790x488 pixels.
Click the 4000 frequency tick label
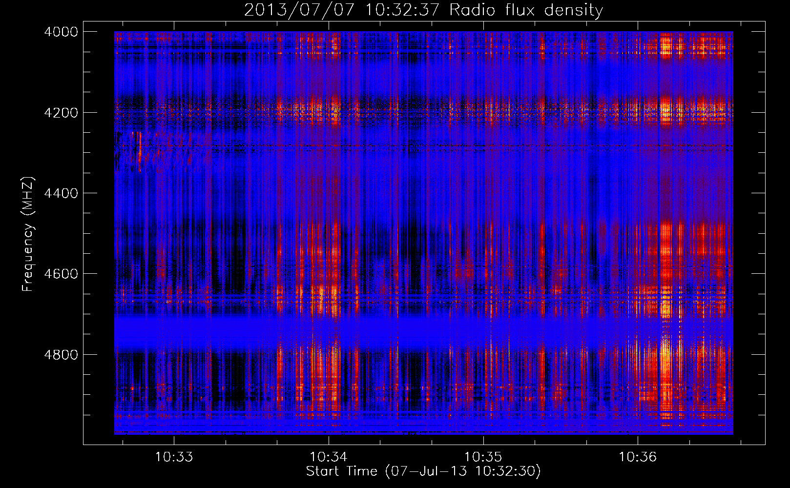coord(61,32)
